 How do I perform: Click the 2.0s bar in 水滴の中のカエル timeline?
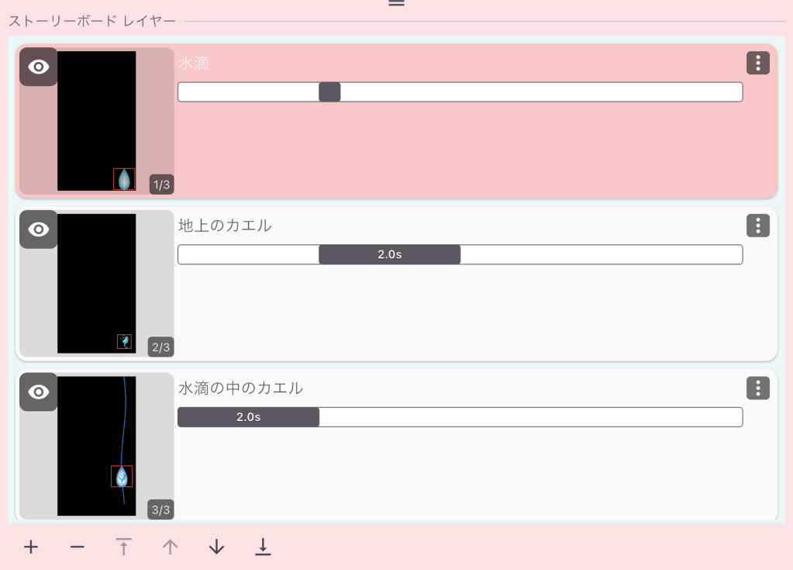click(x=248, y=417)
